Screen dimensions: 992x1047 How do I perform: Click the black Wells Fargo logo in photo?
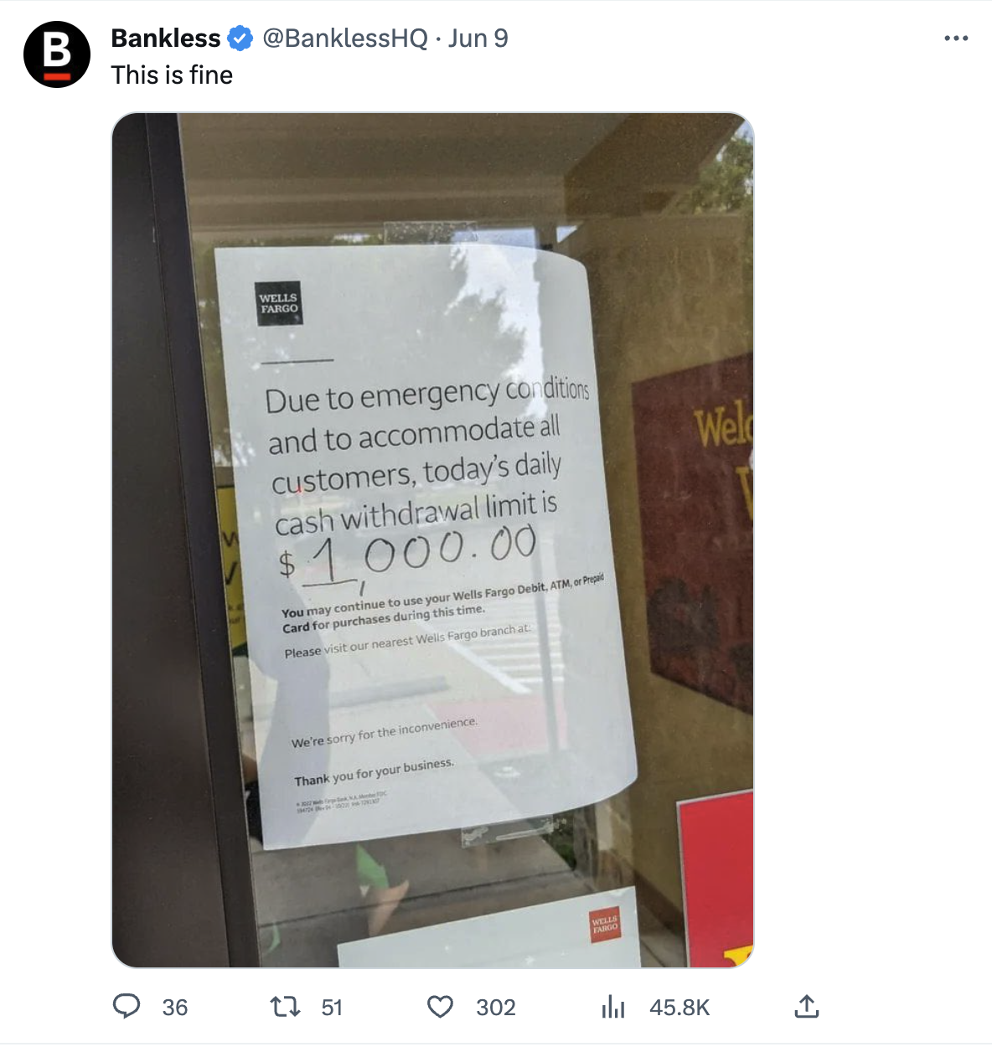(278, 303)
